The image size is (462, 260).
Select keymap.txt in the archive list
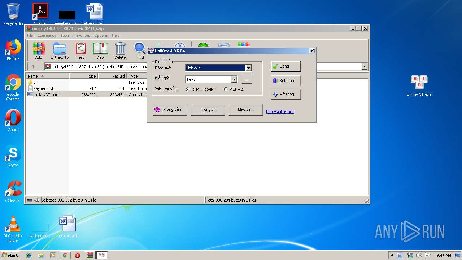click(x=43, y=88)
